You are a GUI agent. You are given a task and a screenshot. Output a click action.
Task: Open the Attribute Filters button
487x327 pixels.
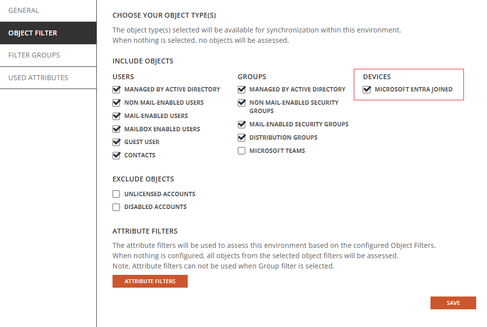pos(150,281)
